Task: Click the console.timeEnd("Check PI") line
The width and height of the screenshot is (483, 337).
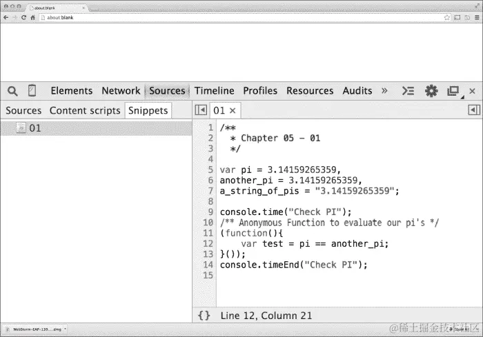Action: [293, 265]
